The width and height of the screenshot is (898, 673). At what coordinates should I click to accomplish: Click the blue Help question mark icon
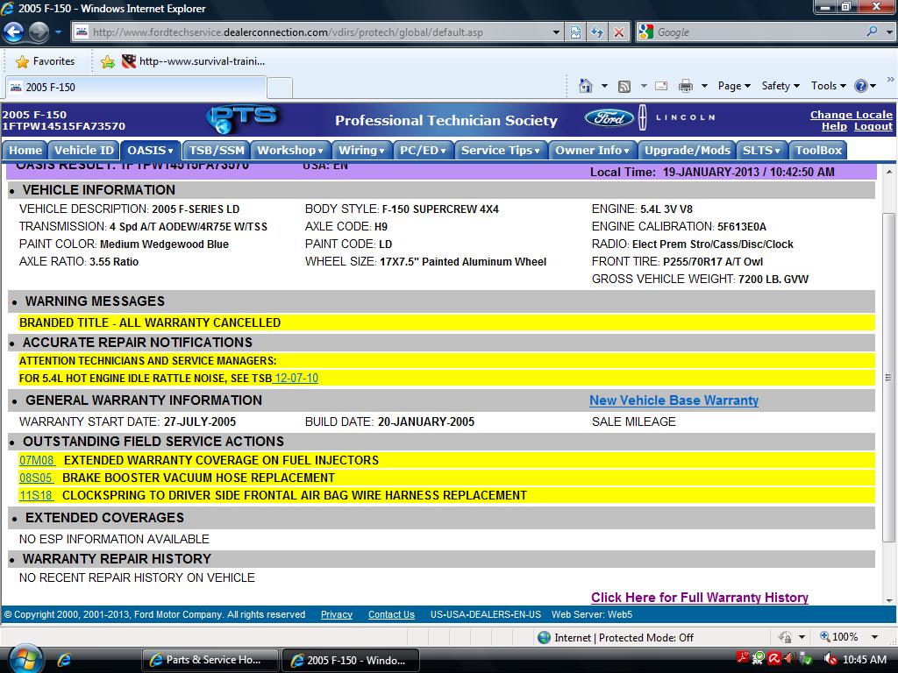(861, 86)
